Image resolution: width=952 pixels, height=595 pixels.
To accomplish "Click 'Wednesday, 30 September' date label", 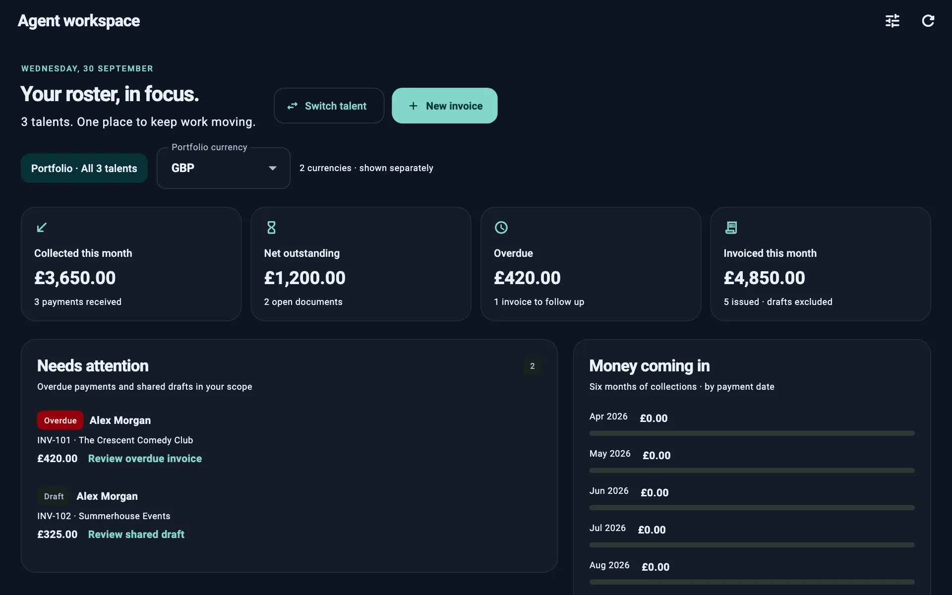I will tap(87, 68).
